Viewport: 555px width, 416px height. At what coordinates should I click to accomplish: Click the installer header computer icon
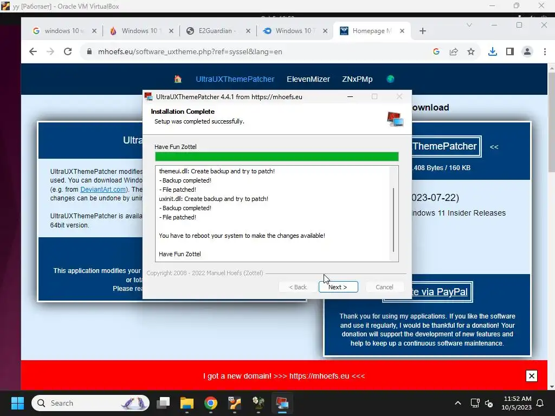395,119
